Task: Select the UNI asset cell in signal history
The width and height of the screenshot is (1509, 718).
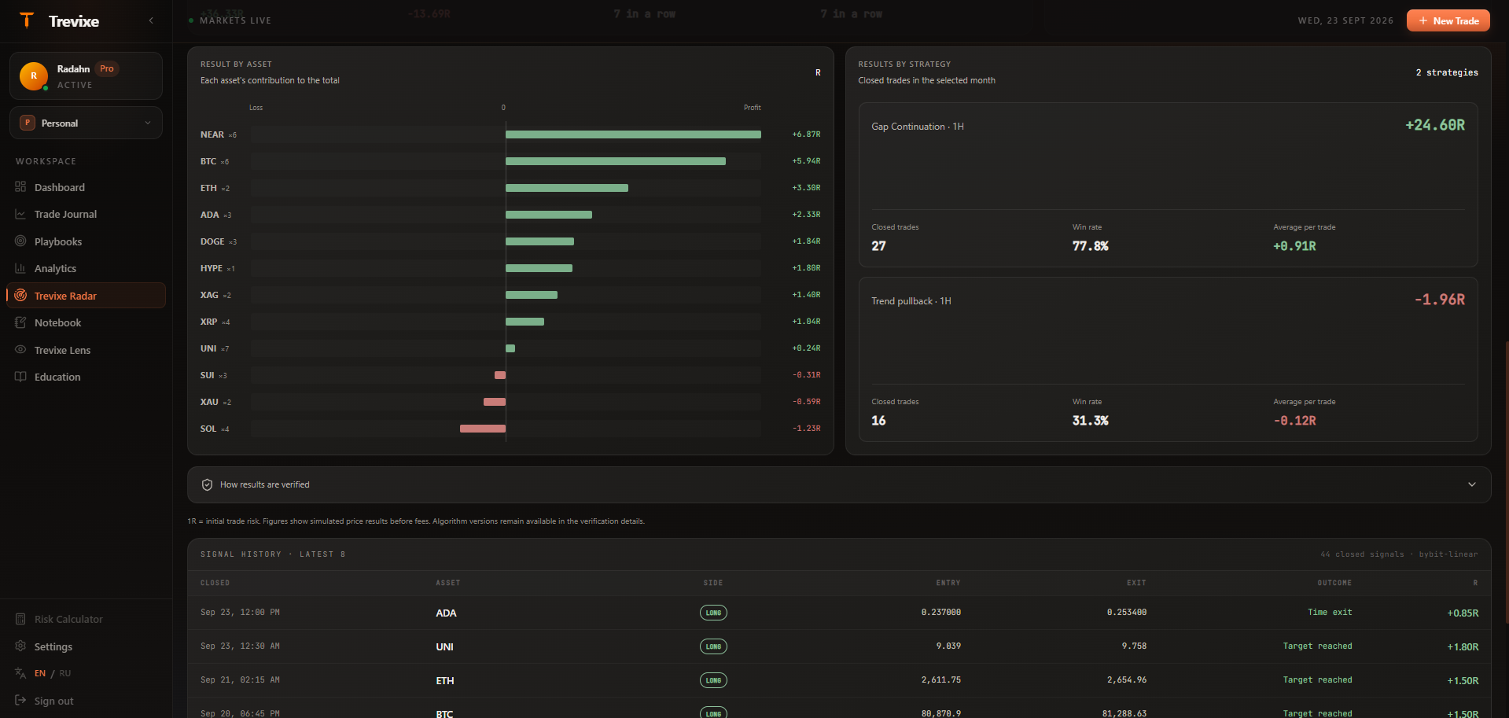Action: click(444, 646)
